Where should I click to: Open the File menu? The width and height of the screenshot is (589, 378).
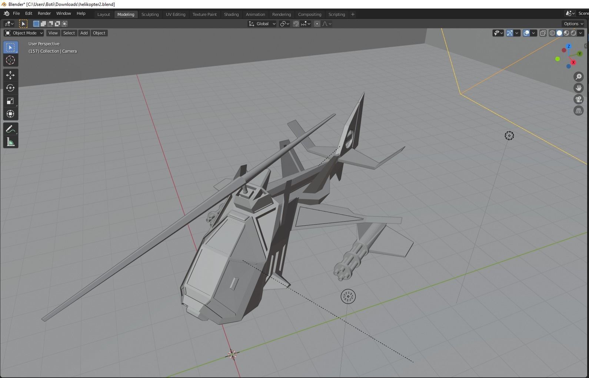[x=16, y=13]
